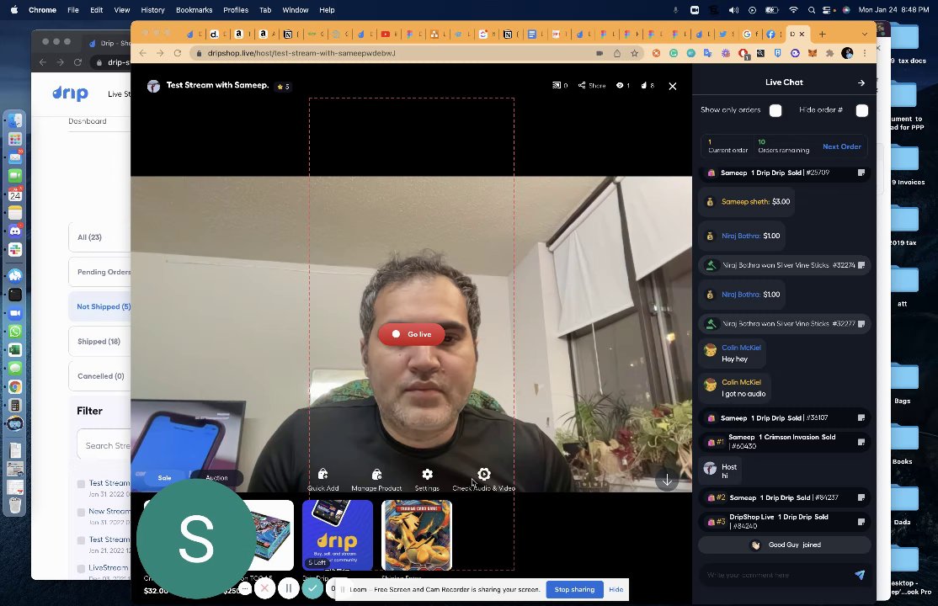Click Next Order link
This screenshot has height=606, width=938.
[842, 146]
